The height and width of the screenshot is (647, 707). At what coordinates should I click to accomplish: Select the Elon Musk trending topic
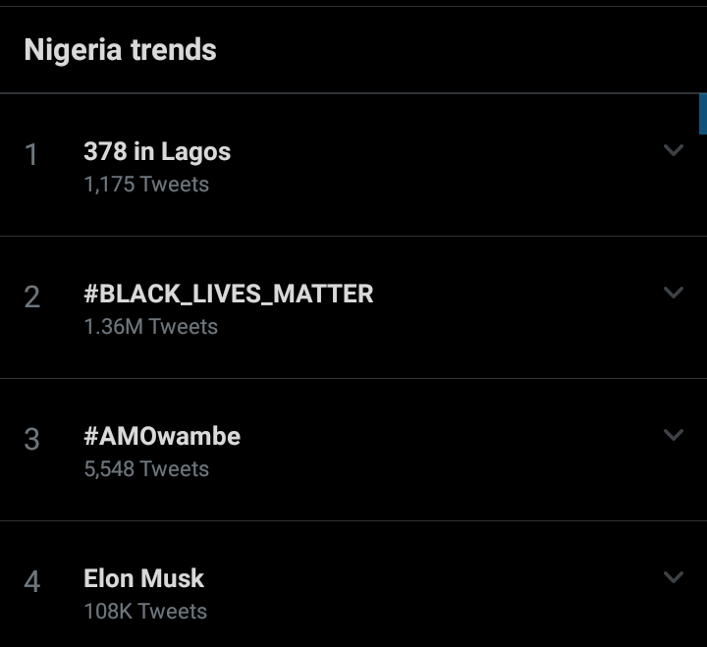(144, 578)
